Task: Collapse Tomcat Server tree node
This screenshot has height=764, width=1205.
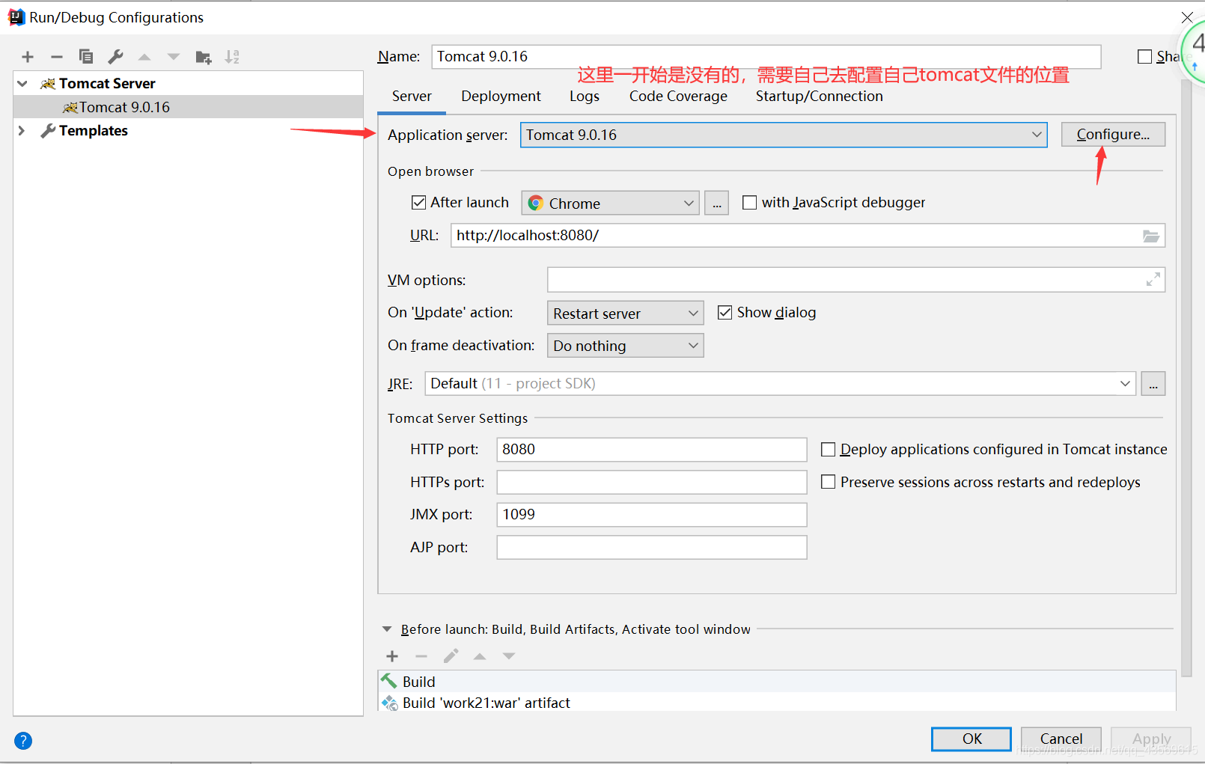Action: pos(22,83)
